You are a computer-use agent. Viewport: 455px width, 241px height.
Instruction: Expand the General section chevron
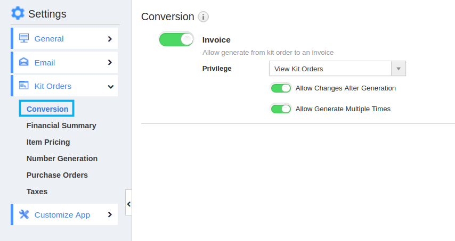click(110, 39)
